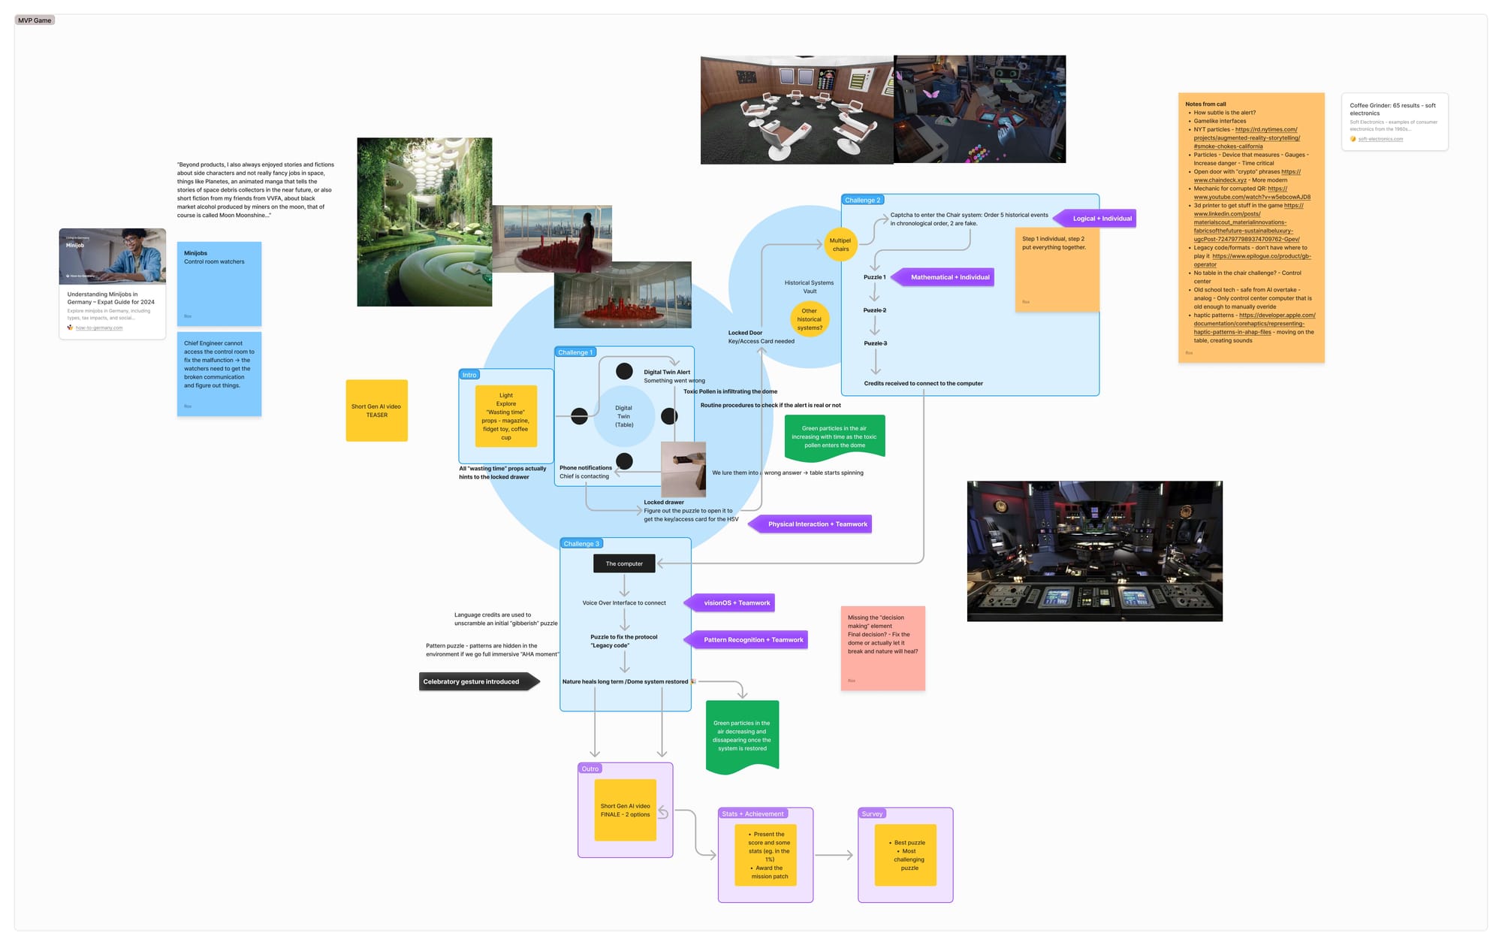Screen dimensions: 1502x945
Task: Click the control room panel photo thumbnail
Action: pyautogui.click(x=1094, y=551)
